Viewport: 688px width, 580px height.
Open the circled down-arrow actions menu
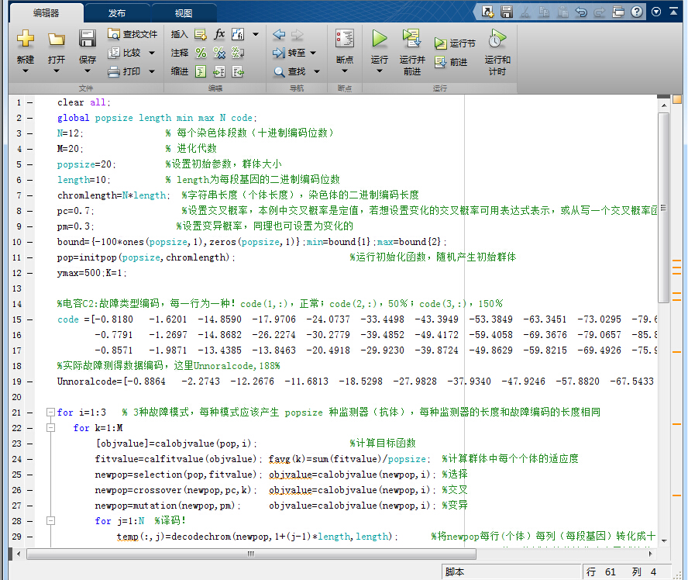point(656,12)
